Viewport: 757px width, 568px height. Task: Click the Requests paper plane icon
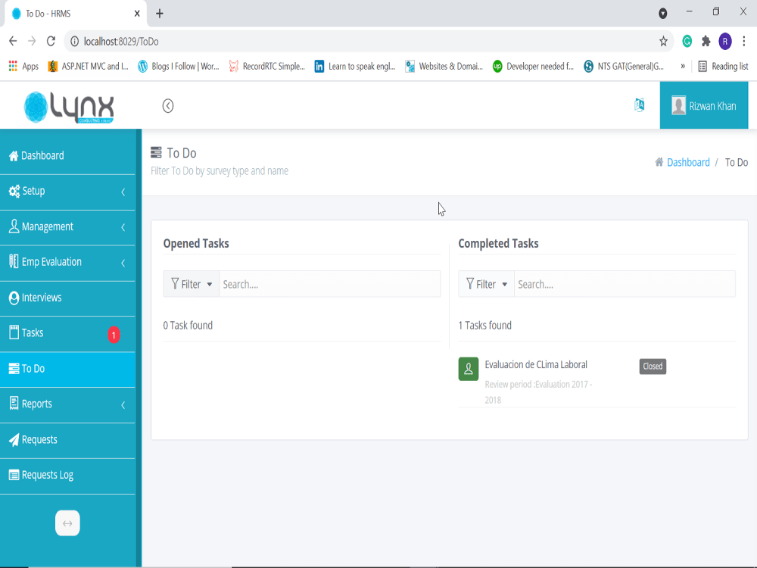(x=14, y=440)
